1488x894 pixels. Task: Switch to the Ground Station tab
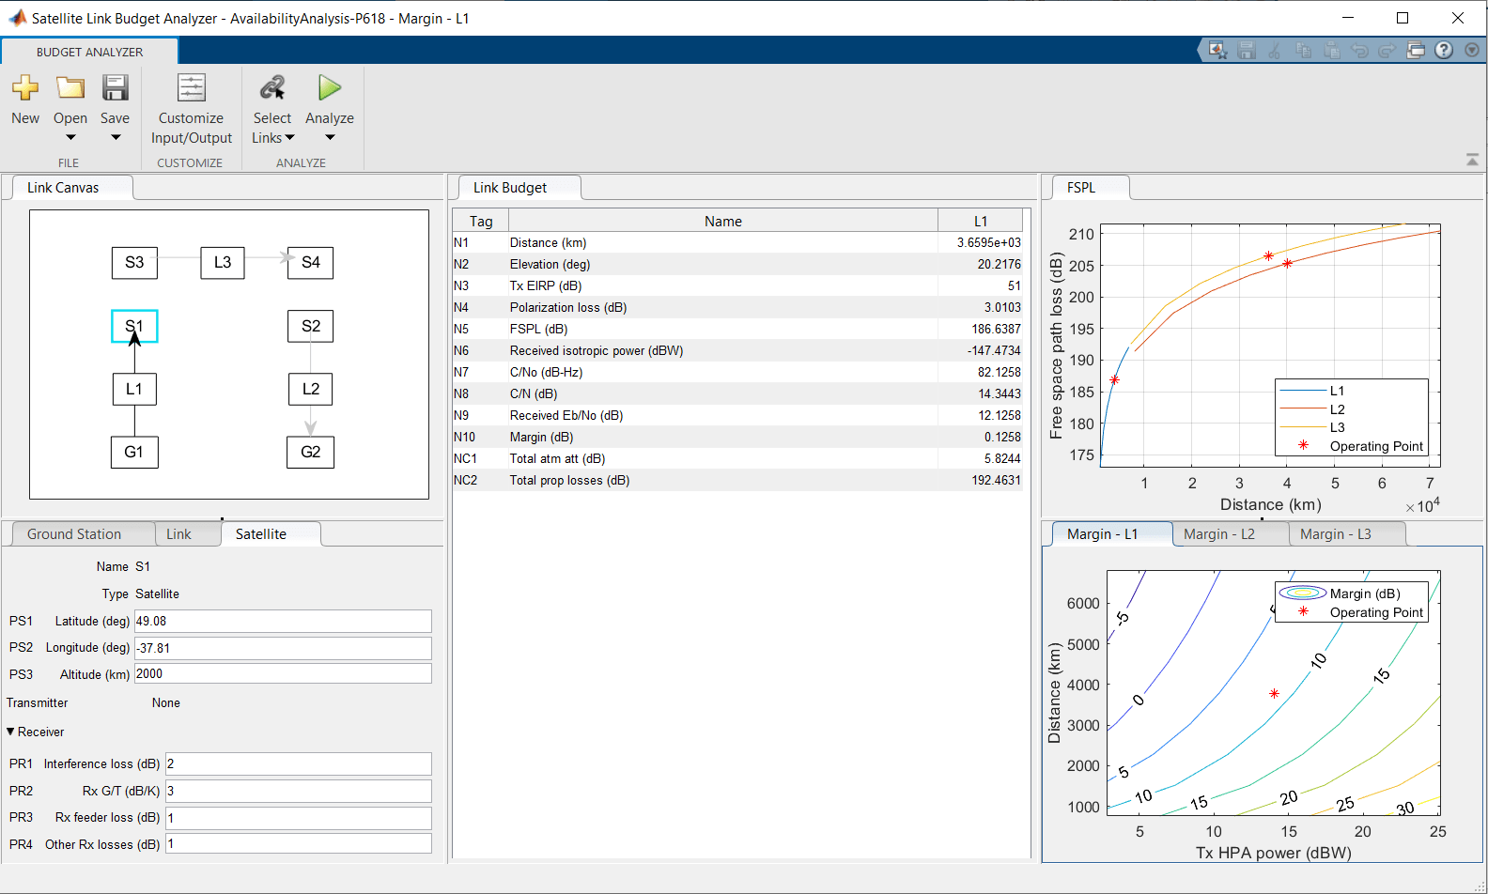(x=74, y=534)
